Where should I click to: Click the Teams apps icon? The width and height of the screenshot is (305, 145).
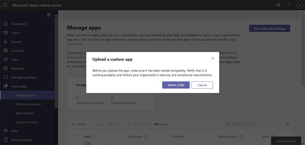tap(6, 87)
